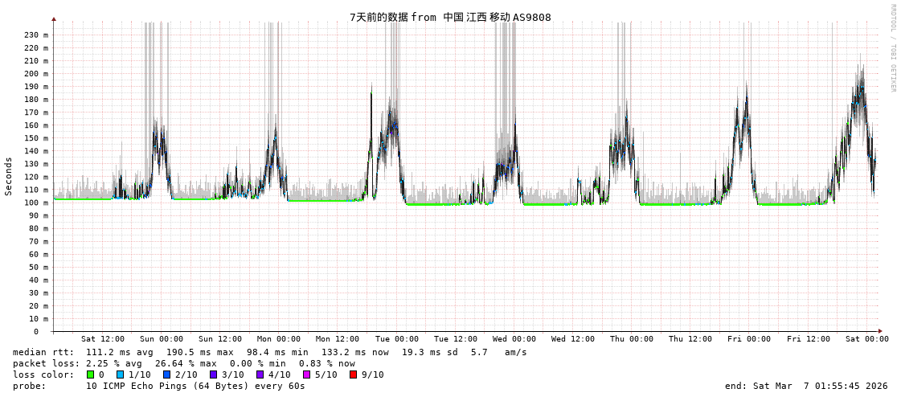Screen dimensions: 901x397
Task: Click the median rtt statistics line
Action: (270, 352)
